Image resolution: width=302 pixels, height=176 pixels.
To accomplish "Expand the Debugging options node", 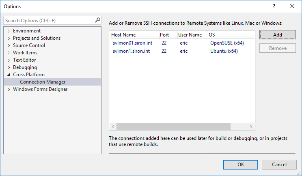I will click(x=9, y=67).
